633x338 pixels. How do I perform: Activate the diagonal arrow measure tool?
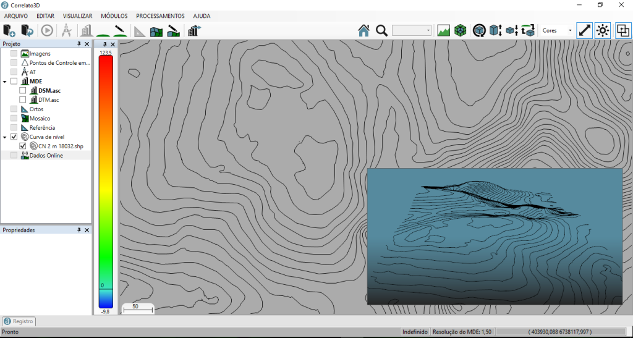click(x=584, y=30)
